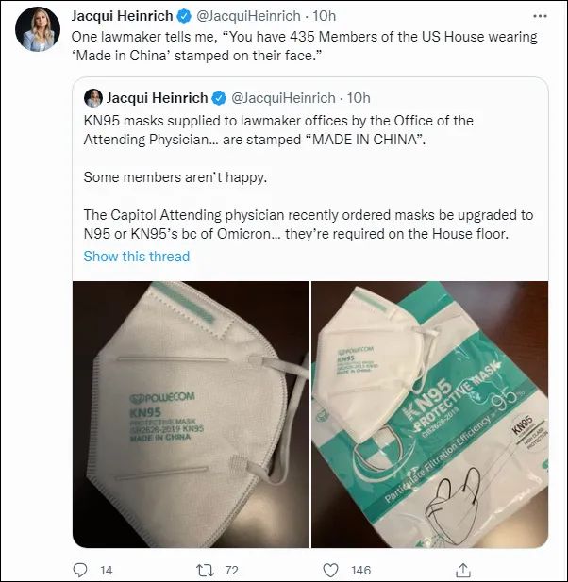
Task: Click the verified badge inside the quoted tweet
Action: pos(219,98)
